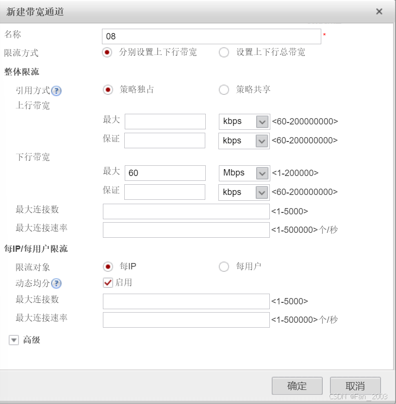This screenshot has height=404, width=396.
Task: Select 每用户 as limit target
Action: pyautogui.click(x=224, y=267)
